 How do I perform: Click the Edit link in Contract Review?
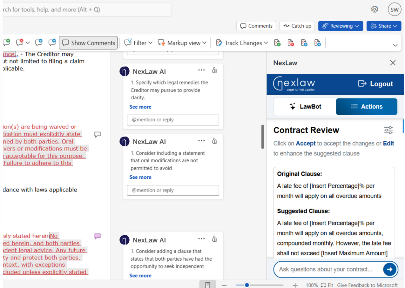coord(388,144)
